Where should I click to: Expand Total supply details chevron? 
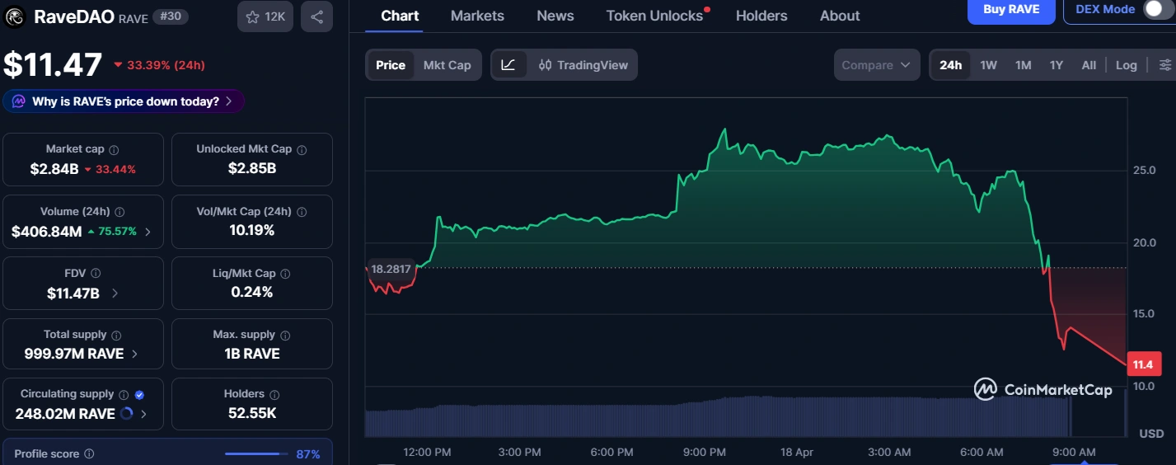coord(135,354)
